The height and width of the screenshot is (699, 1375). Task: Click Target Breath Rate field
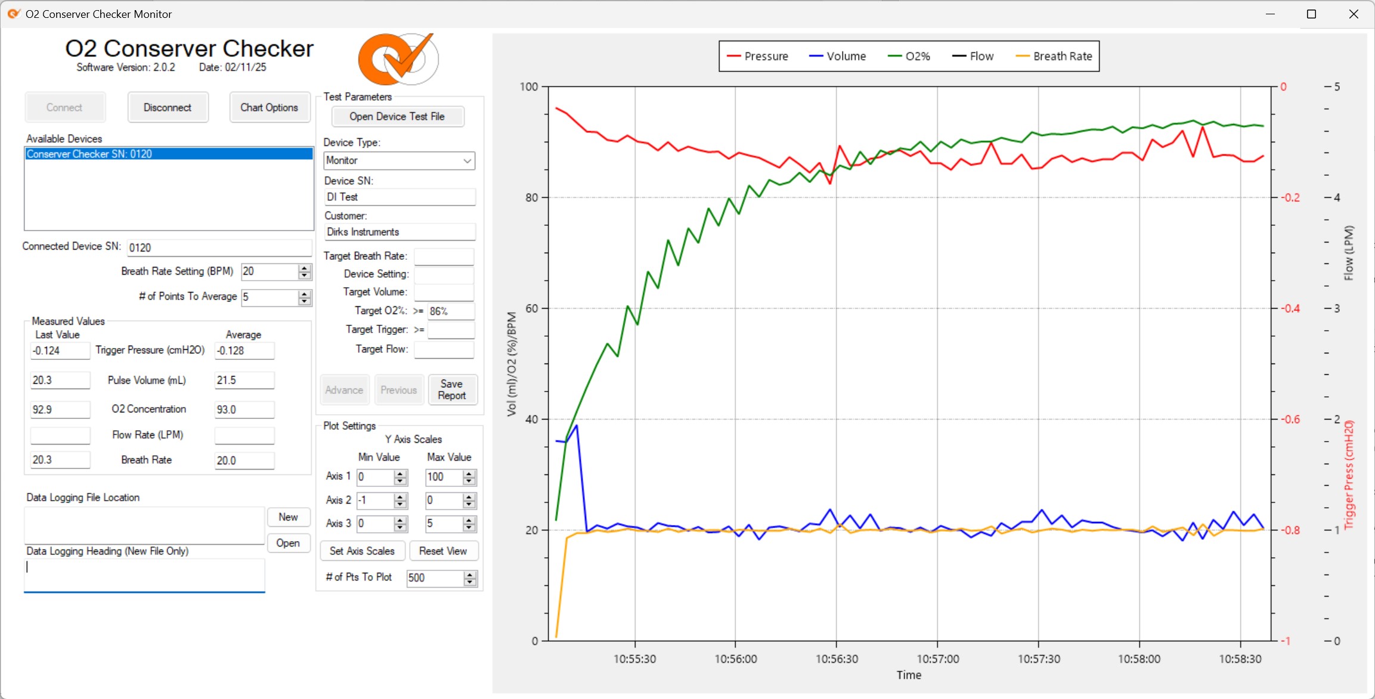tap(444, 256)
